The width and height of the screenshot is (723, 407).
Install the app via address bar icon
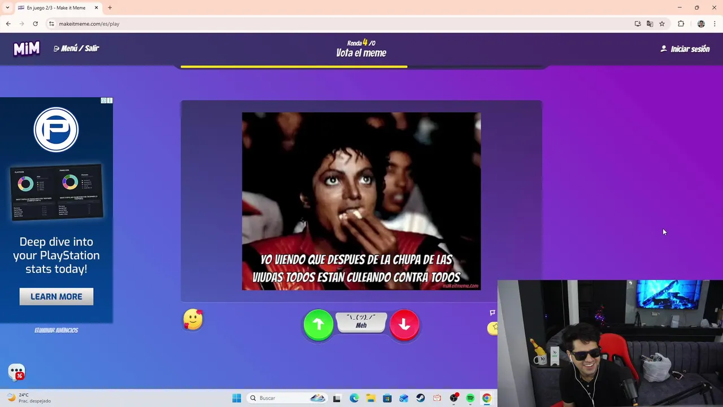(x=638, y=24)
